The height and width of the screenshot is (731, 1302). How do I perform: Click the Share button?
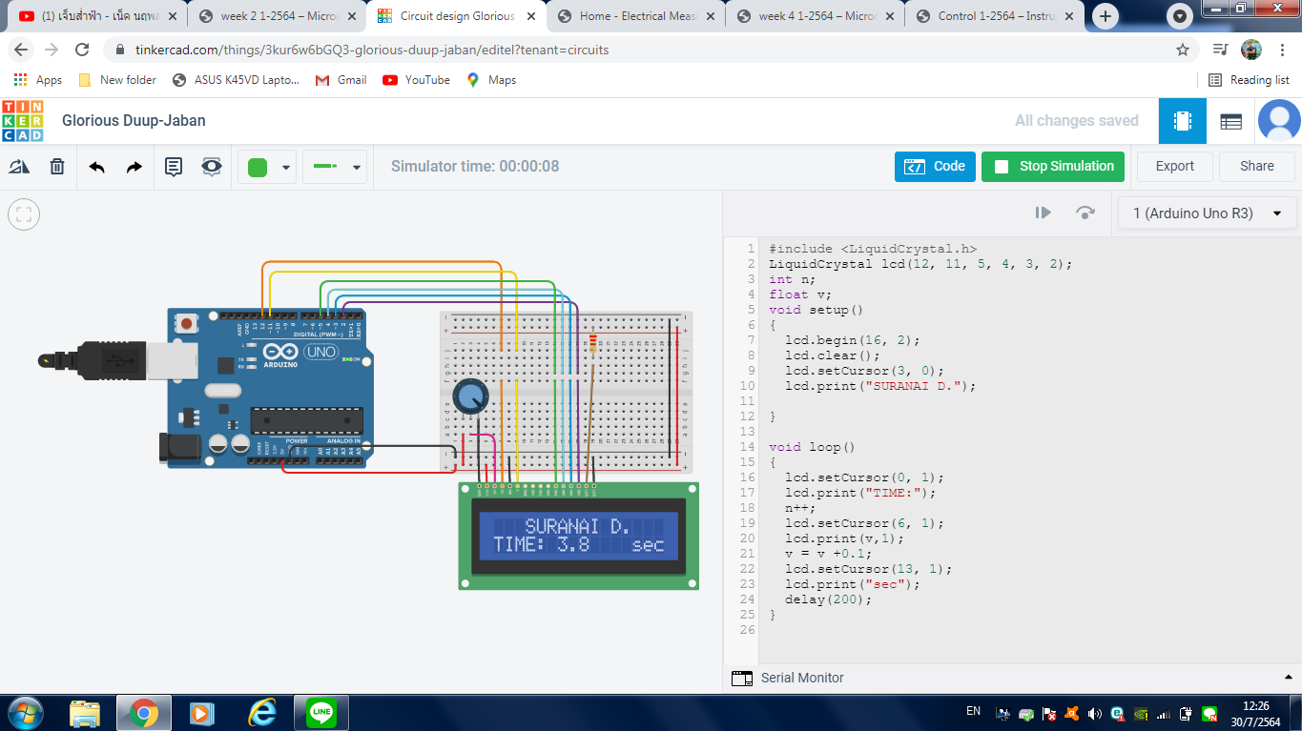point(1257,166)
